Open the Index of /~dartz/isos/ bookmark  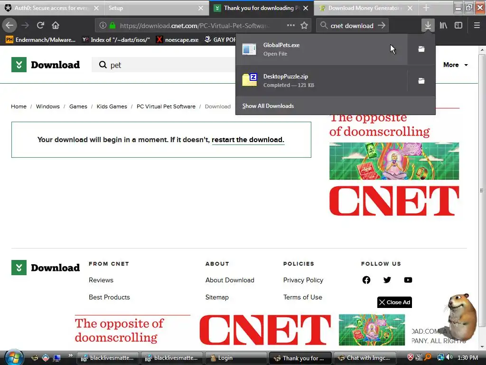(116, 39)
